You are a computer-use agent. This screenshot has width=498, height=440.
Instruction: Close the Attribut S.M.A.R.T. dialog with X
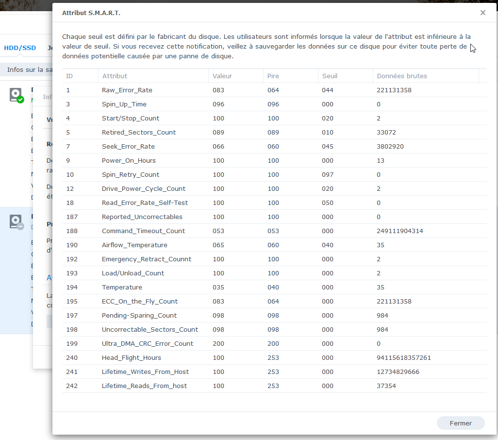pyautogui.click(x=483, y=13)
